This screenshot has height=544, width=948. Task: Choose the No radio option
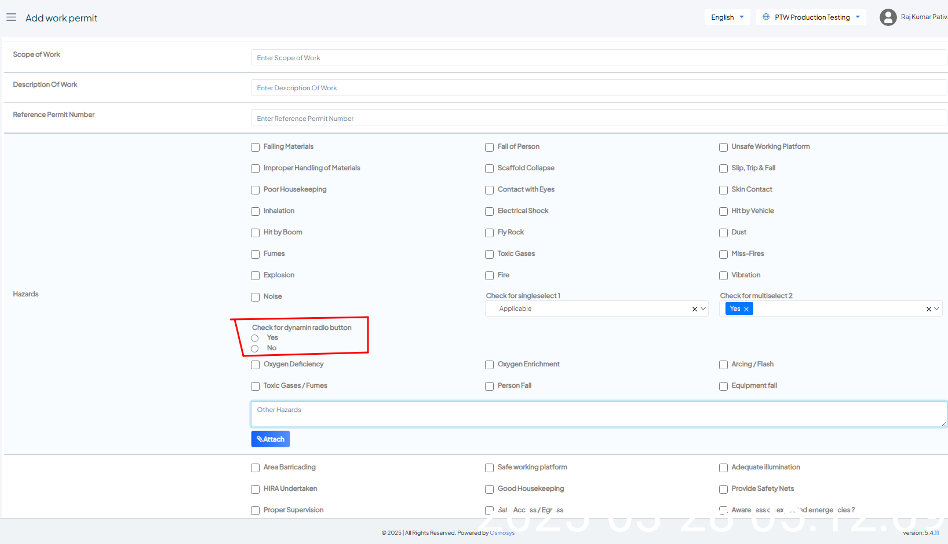pyautogui.click(x=254, y=348)
